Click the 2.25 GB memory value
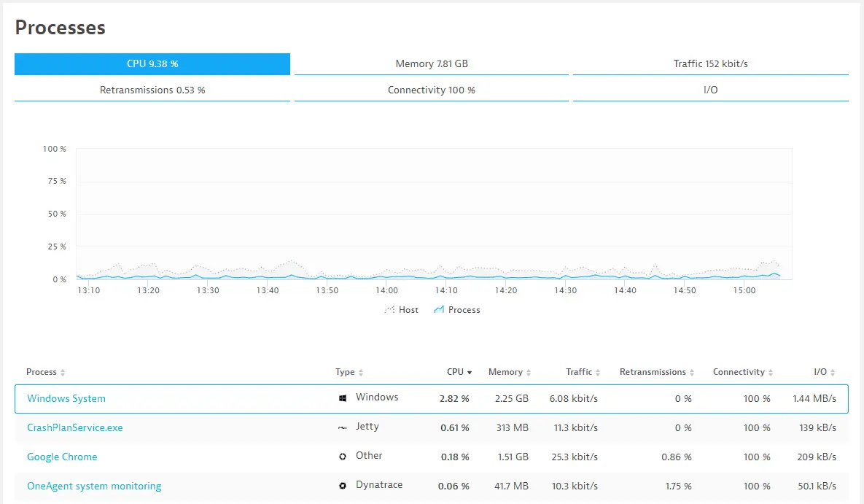The width and height of the screenshot is (864, 504). 511,399
